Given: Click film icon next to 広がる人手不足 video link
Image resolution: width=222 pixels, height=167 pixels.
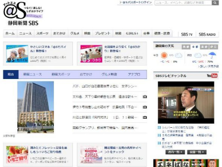Looking at the screenshot, I should (x=159, y=143).
